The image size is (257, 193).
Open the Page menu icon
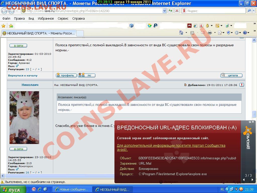[x=220, y=33]
